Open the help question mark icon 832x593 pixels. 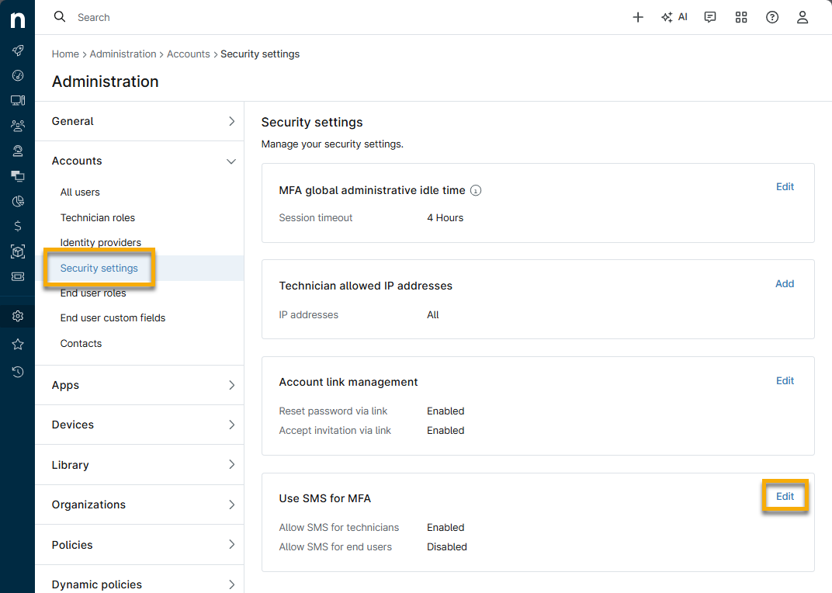coord(772,18)
